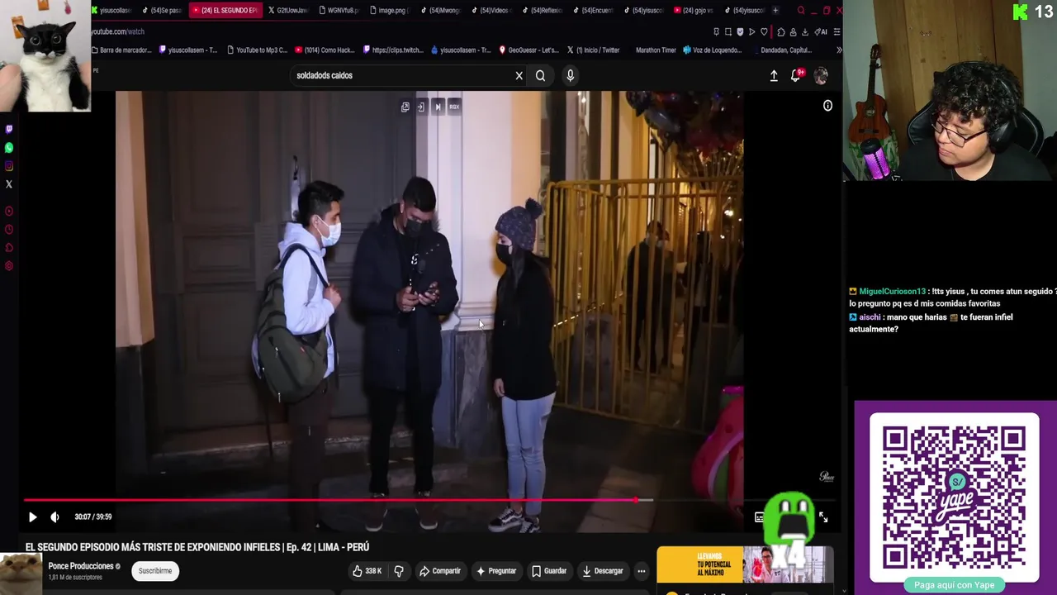This screenshot has height=595, width=1057.
Task: Start voice search with microphone icon
Action: pyautogui.click(x=570, y=76)
